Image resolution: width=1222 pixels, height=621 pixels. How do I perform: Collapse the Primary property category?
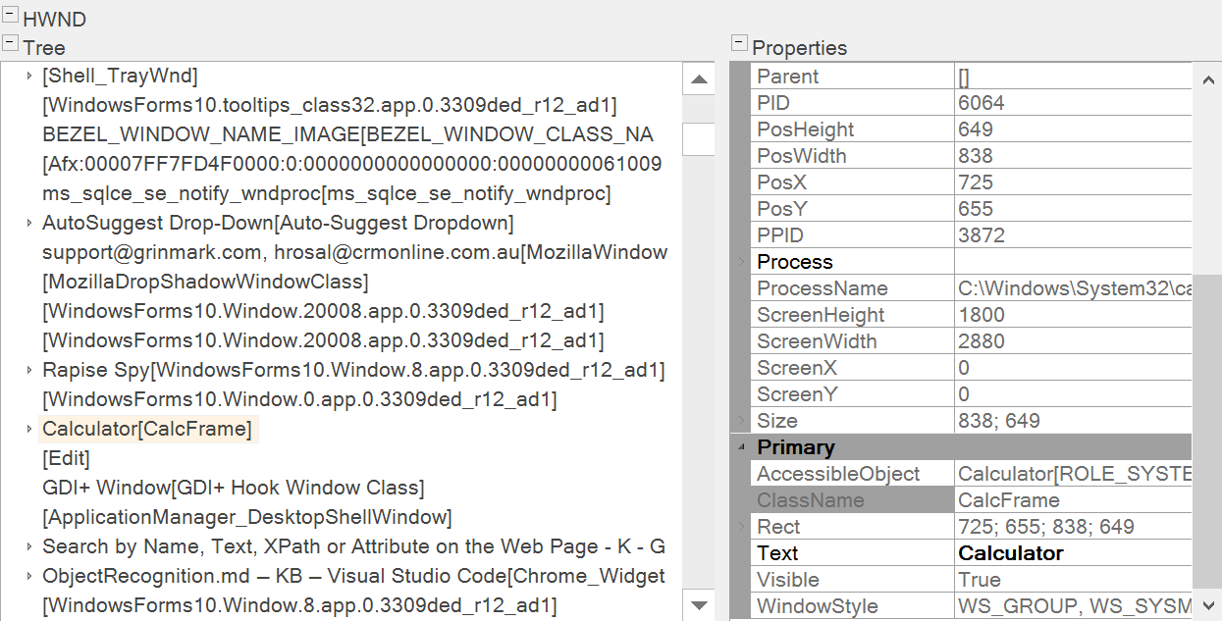click(x=741, y=447)
